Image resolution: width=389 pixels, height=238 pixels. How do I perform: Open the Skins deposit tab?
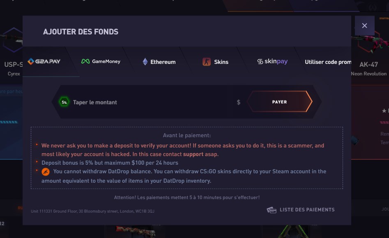pyautogui.click(x=216, y=62)
